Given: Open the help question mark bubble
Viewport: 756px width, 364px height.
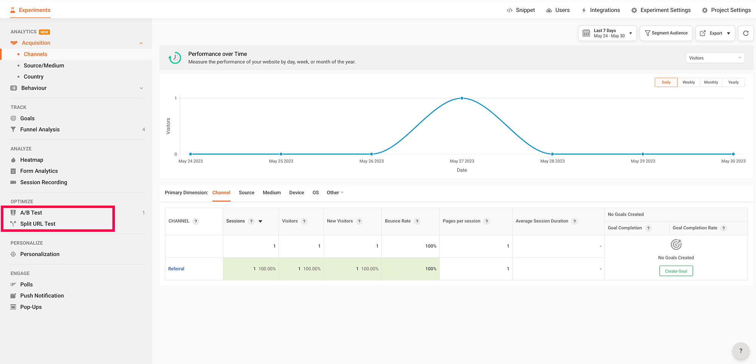Looking at the screenshot, I should click(741, 351).
